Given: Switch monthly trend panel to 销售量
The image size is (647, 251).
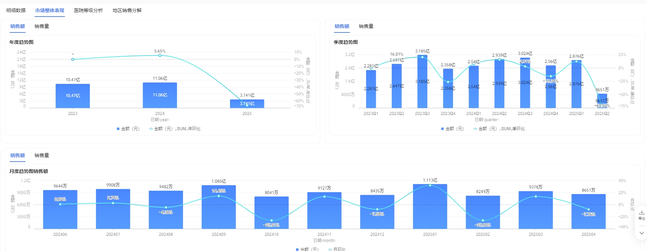Looking at the screenshot, I should click(x=42, y=155).
